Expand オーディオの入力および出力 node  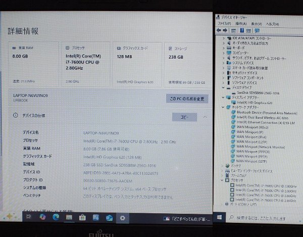click(x=224, y=43)
